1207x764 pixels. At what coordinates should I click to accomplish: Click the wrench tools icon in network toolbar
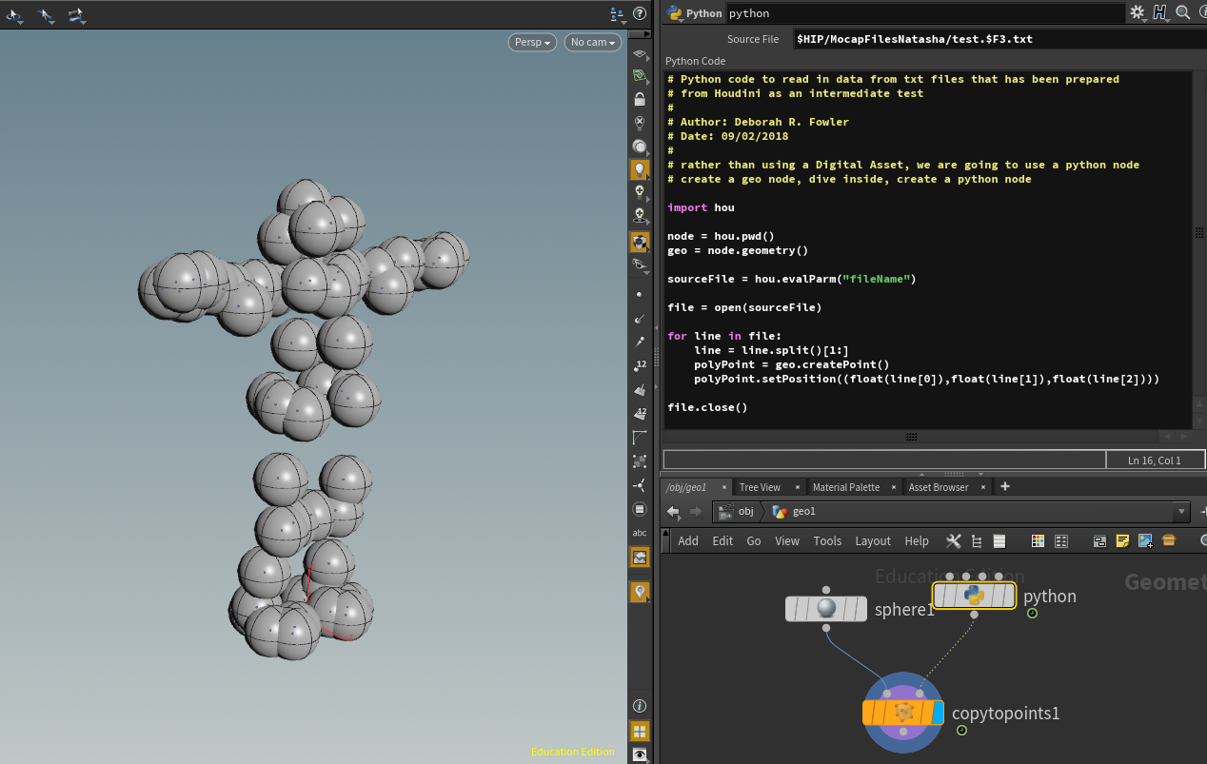tap(953, 540)
